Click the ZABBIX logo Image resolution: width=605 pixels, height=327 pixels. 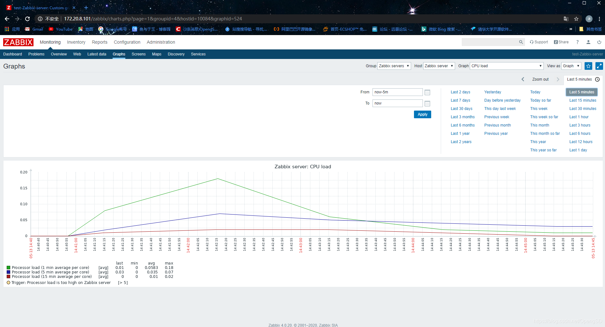18,42
